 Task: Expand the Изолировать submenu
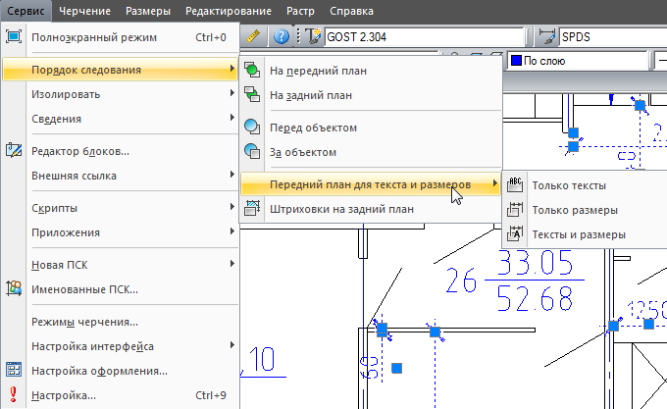[x=121, y=94]
